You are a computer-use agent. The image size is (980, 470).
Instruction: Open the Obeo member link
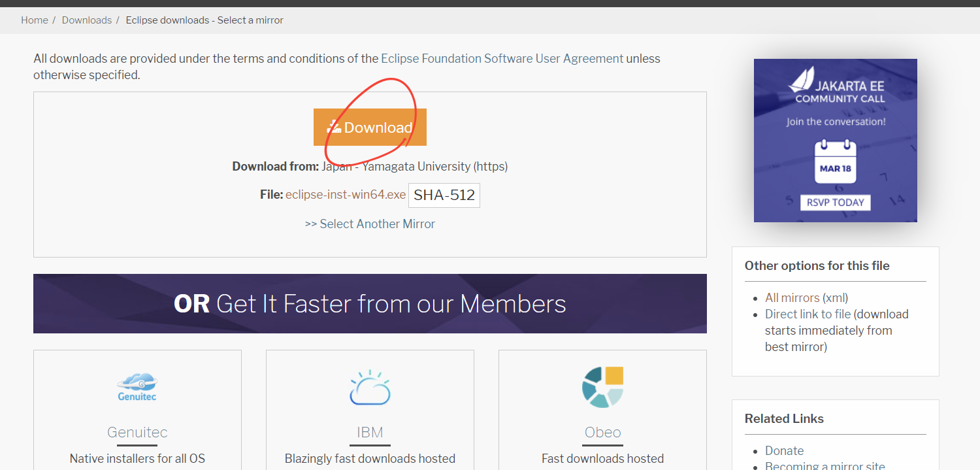coord(603,432)
